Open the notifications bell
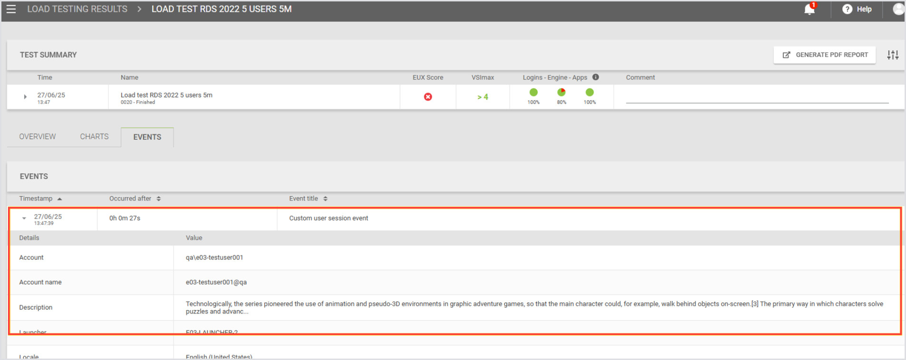906x360 pixels. click(x=809, y=9)
